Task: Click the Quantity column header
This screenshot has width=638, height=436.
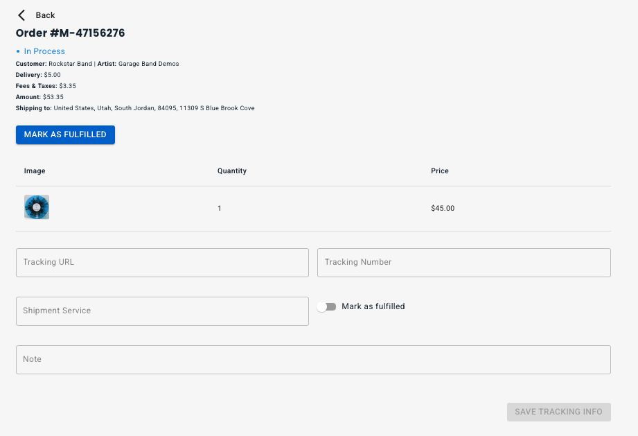Action: (x=232, y=171)
